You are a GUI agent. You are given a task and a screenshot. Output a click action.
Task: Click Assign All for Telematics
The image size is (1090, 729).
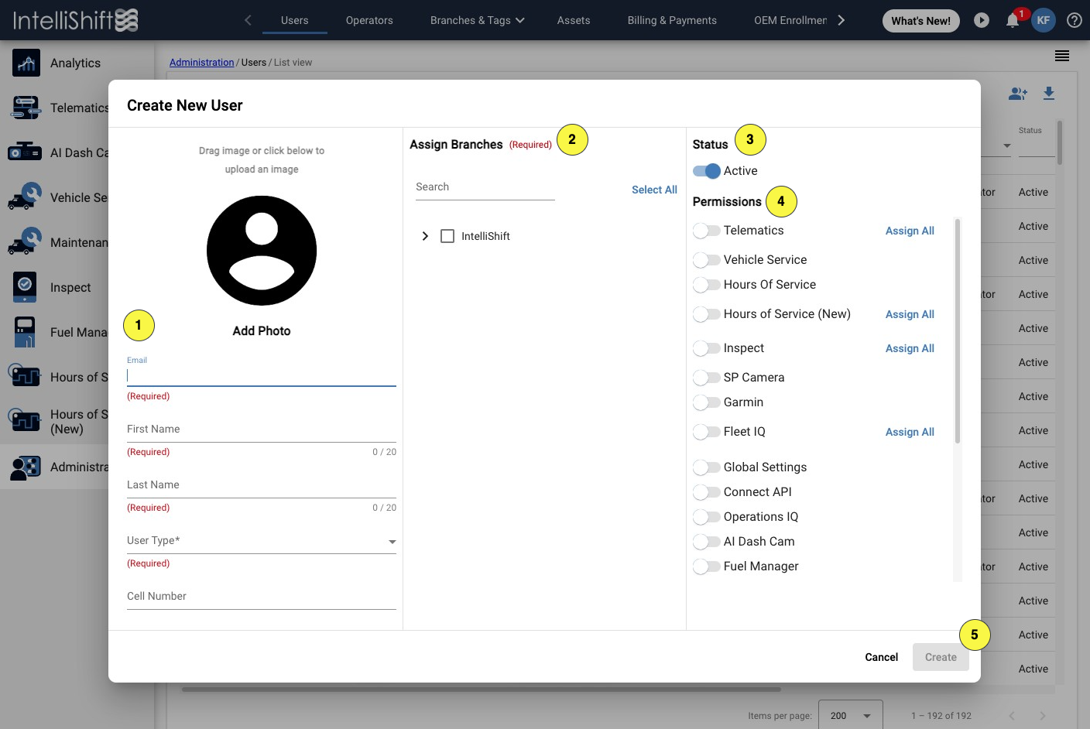coord(910,231)
